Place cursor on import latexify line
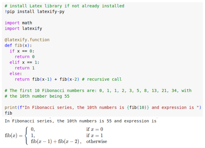The height and width of the screenshot is (148, 205). click(24, 29)
